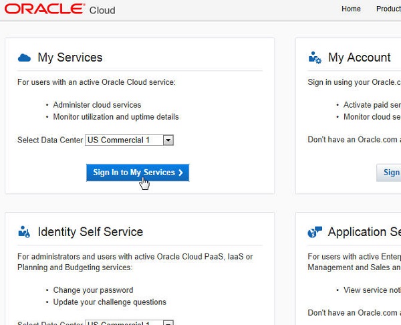Image resolution: width=401 pixels, height=325 pixels.
Task: Select the My Account heading
Action: coord(360,58)
